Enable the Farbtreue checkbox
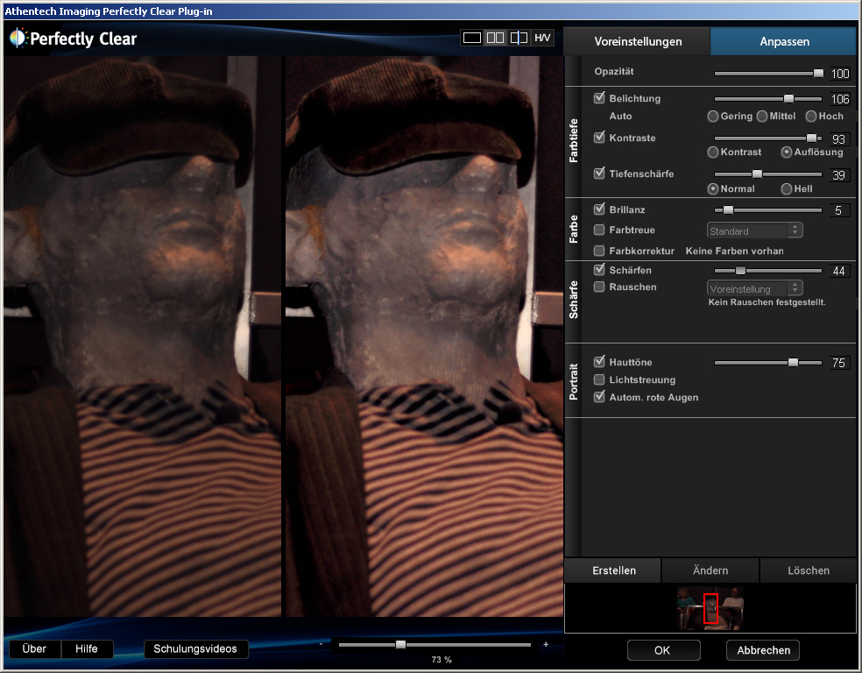 coord(599,230)
